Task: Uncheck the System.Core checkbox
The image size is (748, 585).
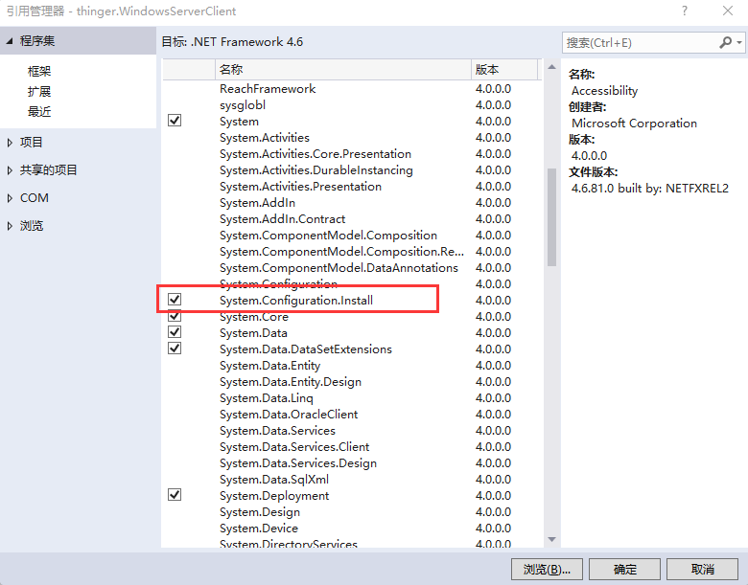Action: [175, 316]
